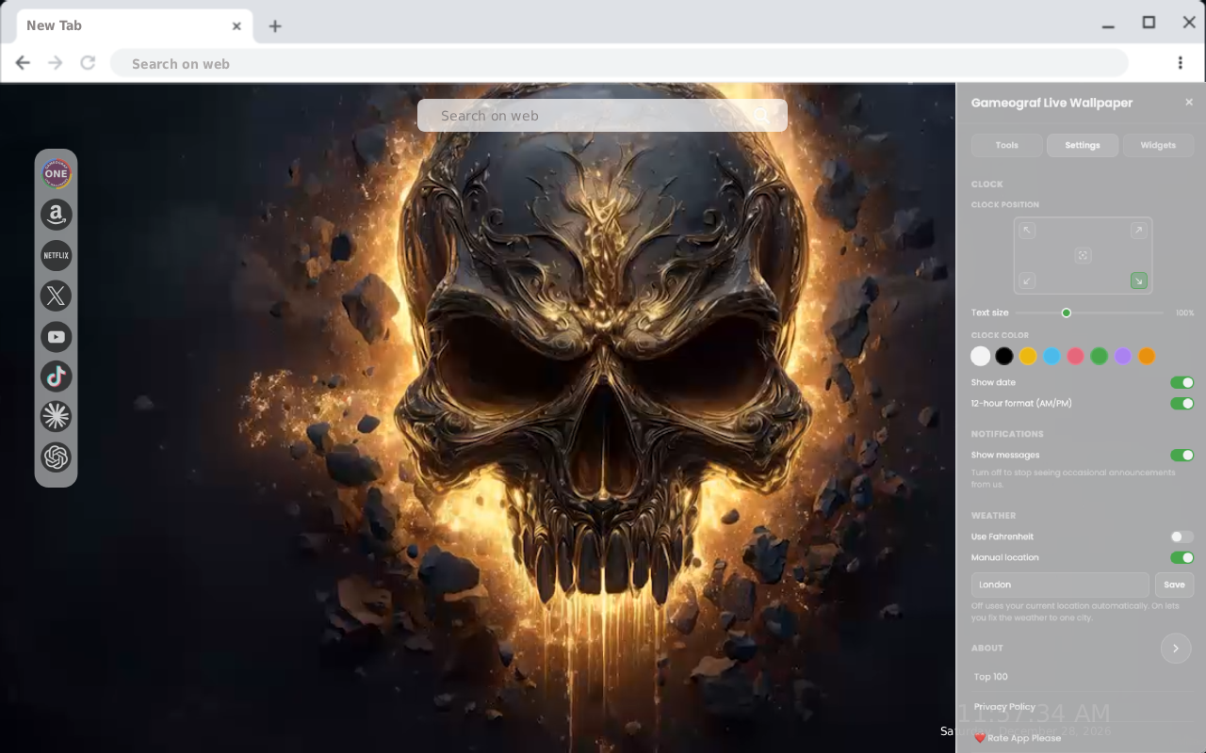The width and height of the screenshot is (1206, 753).
Task: Toggle the Show date switch
Action: coord(1182,382)
